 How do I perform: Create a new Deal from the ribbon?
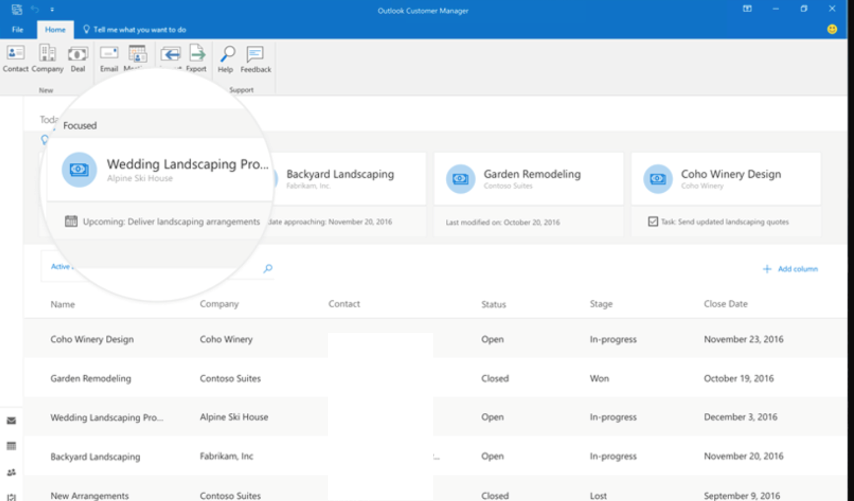coord(78,59)
